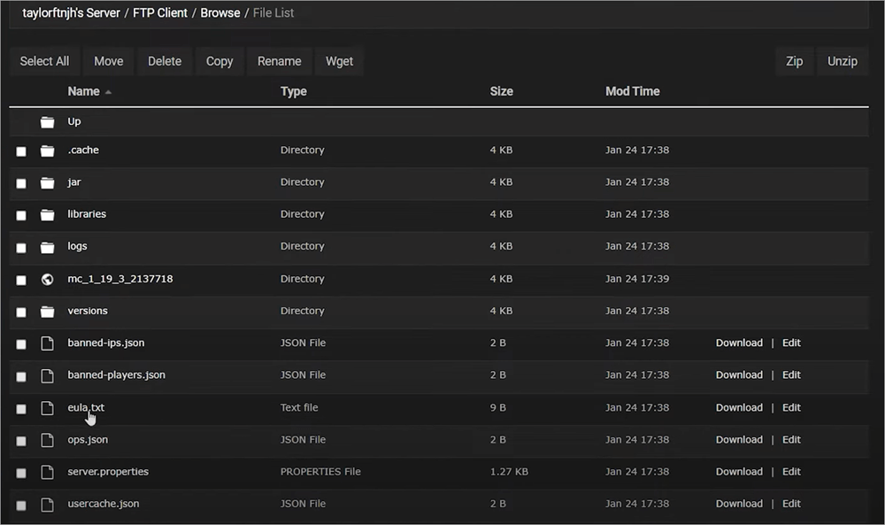
Task: Open the libraries directory entry
Action: [x=87, y=213]
